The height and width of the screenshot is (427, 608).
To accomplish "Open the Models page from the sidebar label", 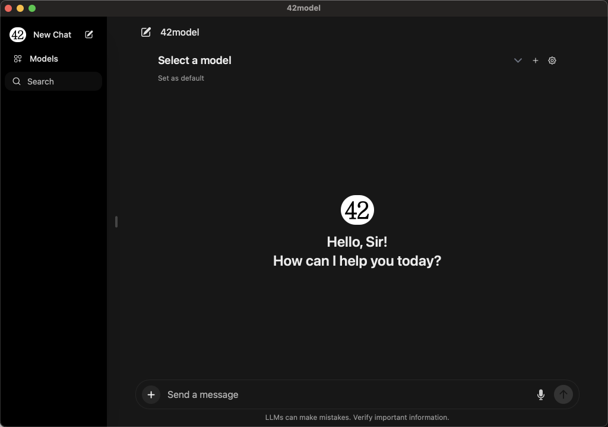I will [44, 59].
